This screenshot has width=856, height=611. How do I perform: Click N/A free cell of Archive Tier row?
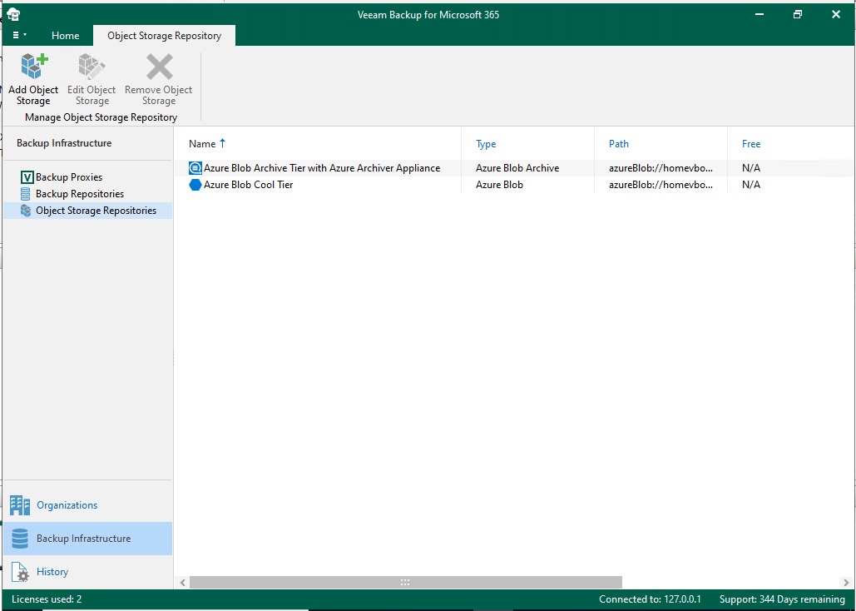point(751,168)
